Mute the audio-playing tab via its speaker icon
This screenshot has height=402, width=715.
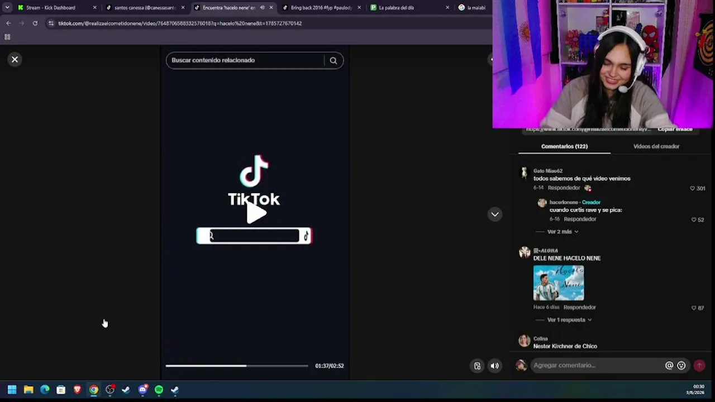click(x=262, y=8)
